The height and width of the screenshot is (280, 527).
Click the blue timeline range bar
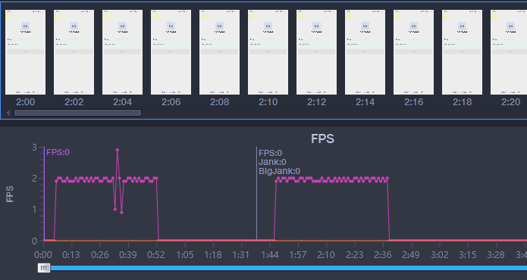289,268
